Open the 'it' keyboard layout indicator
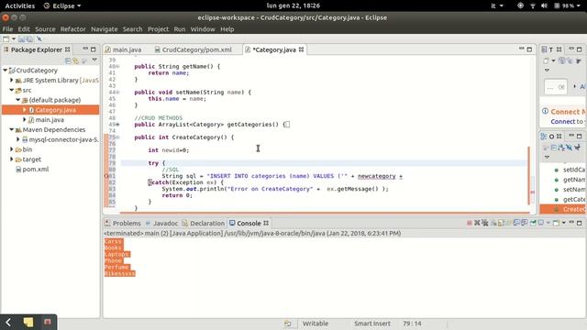The width and height of the screenshot is (587, 330). click(x=497, y=5)
